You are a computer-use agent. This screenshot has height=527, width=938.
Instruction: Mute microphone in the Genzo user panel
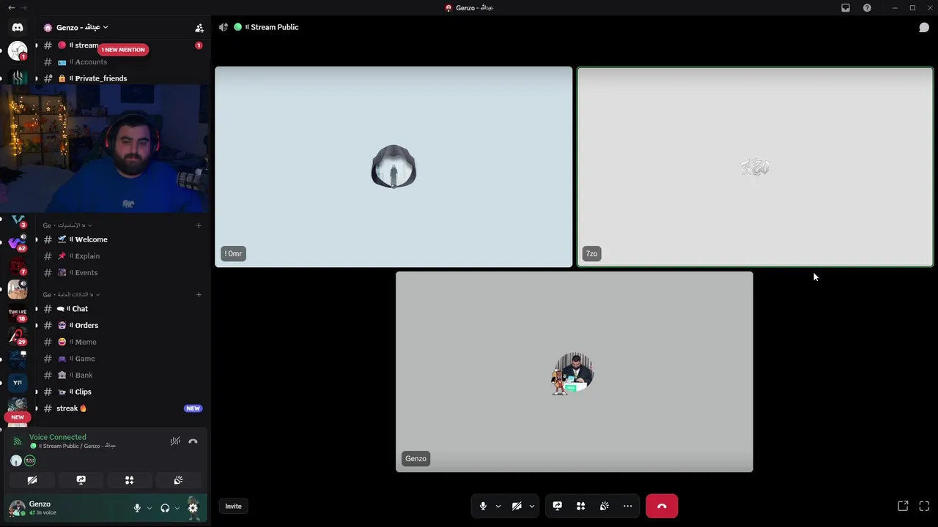tap(137, 508)
